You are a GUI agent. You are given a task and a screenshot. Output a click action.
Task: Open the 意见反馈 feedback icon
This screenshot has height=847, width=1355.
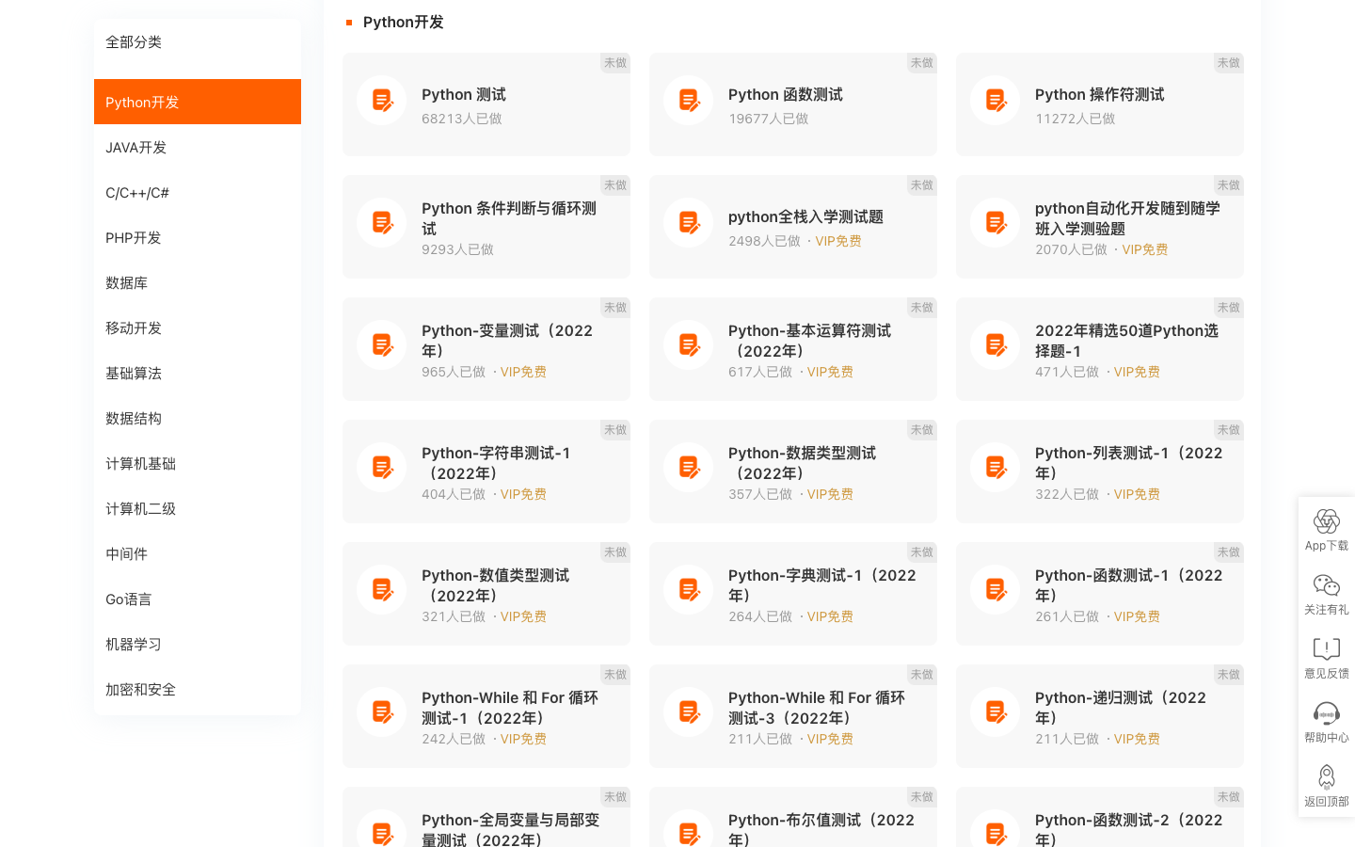pos(1326,649)
